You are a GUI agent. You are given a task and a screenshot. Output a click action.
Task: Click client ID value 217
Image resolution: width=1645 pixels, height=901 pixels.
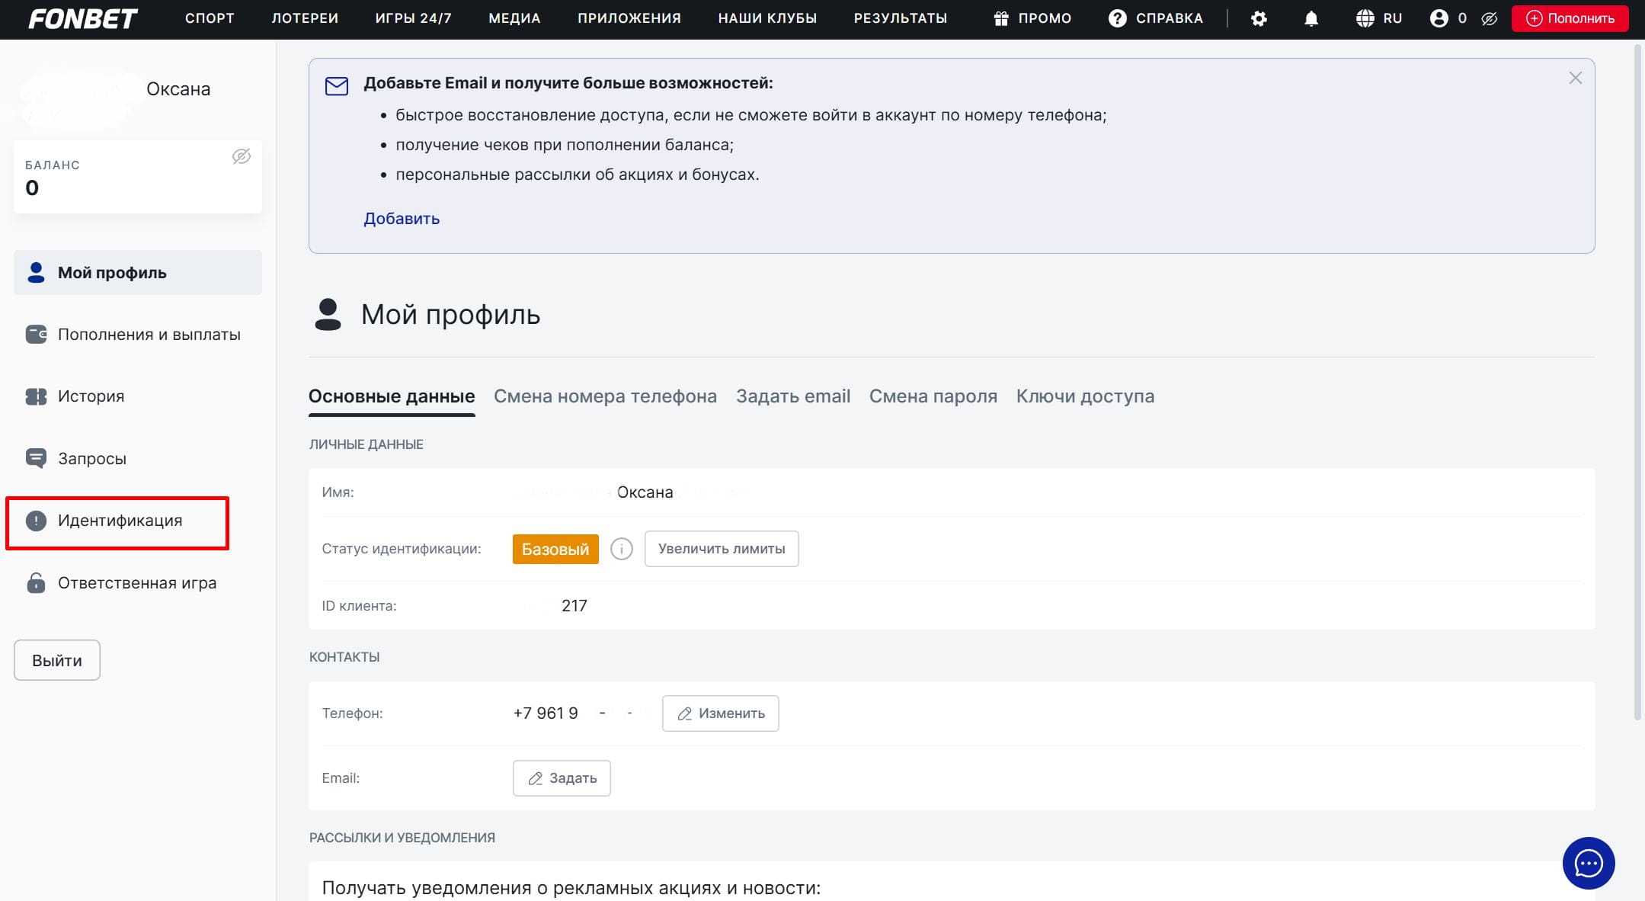tap(574, 606)
